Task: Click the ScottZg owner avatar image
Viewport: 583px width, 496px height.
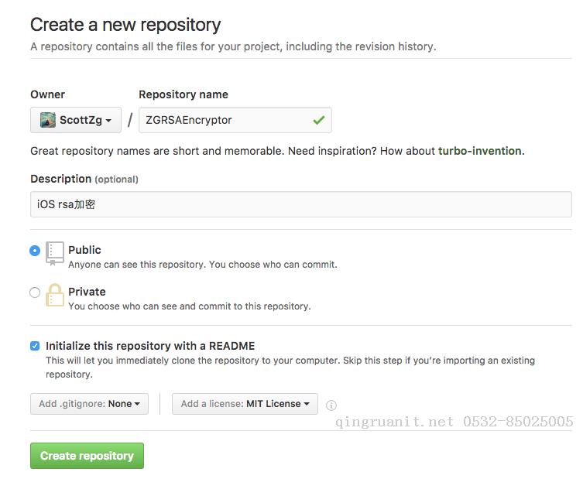Action: 48,120
